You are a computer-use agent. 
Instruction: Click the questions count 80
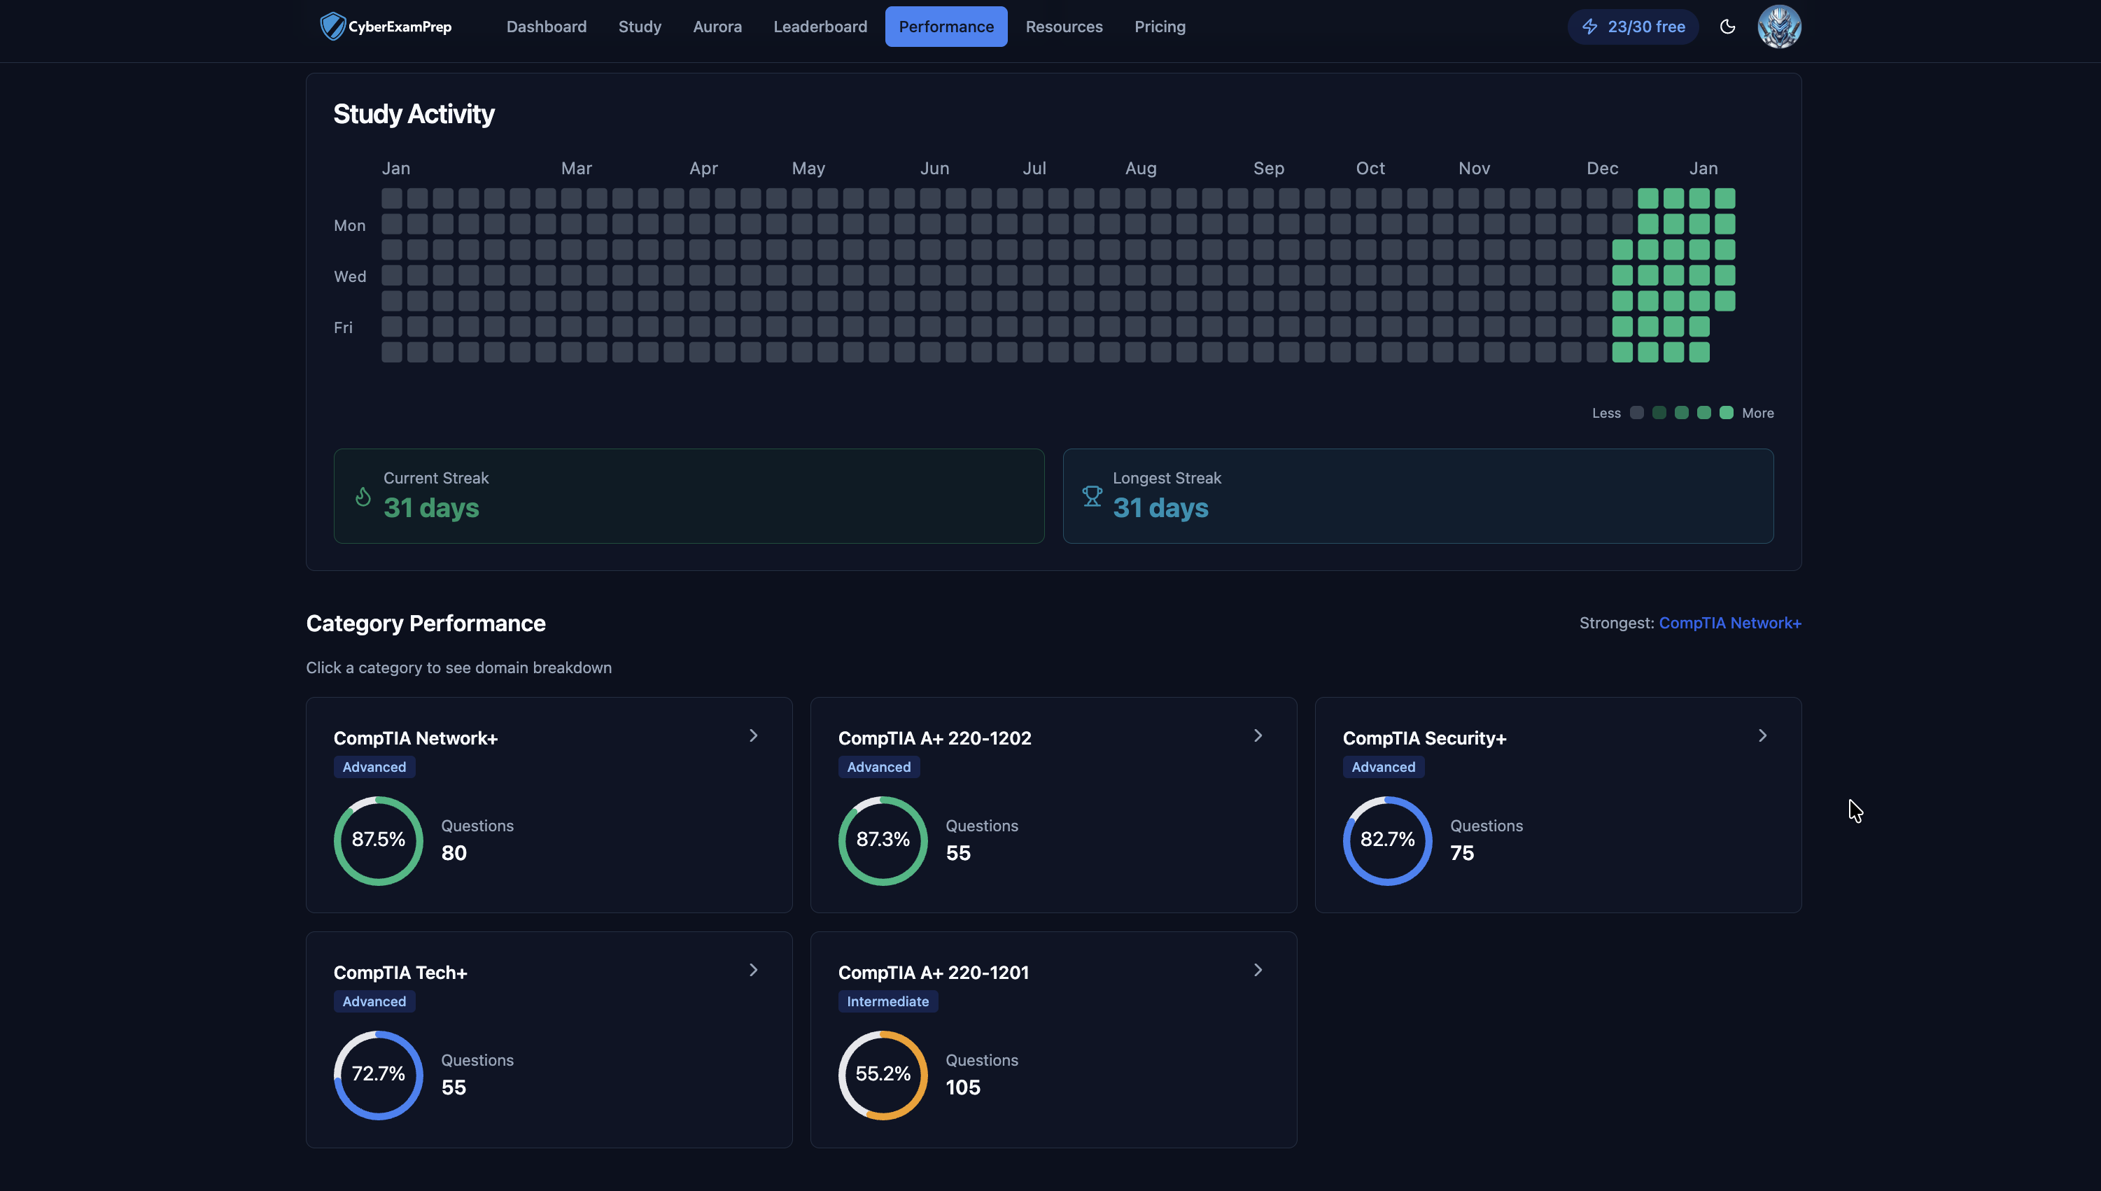pos(454,853)
